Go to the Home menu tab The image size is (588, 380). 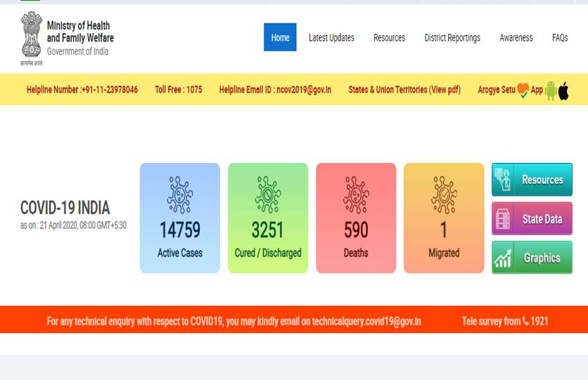click(280, 37)
